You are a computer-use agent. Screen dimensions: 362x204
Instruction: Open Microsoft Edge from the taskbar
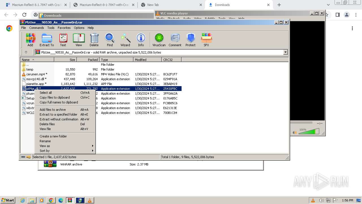click(61, 200)
